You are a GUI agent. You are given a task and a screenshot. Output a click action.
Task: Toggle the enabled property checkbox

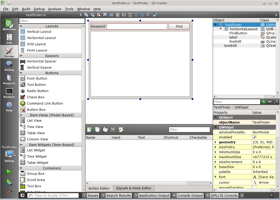255,137
